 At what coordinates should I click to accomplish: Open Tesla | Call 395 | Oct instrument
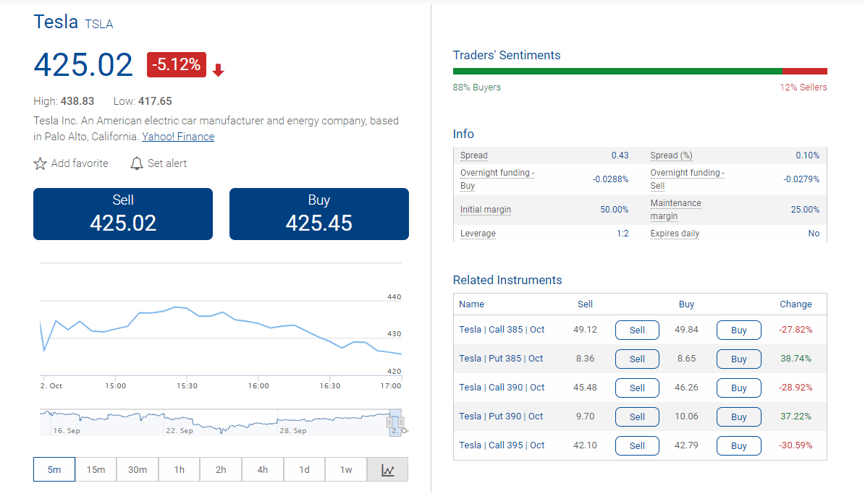point(502,445)
